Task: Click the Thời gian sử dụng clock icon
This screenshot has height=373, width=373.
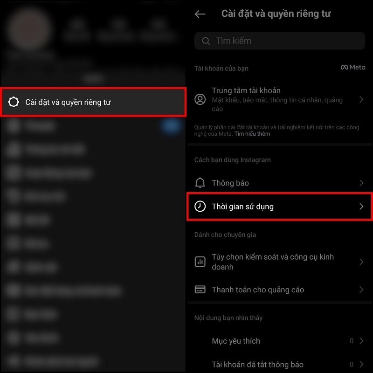Action: [x=200, y=206]
